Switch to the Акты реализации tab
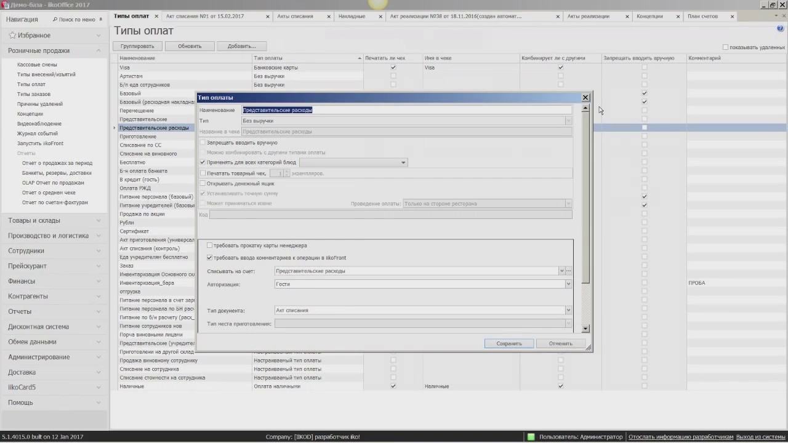 tap(588, 17)
